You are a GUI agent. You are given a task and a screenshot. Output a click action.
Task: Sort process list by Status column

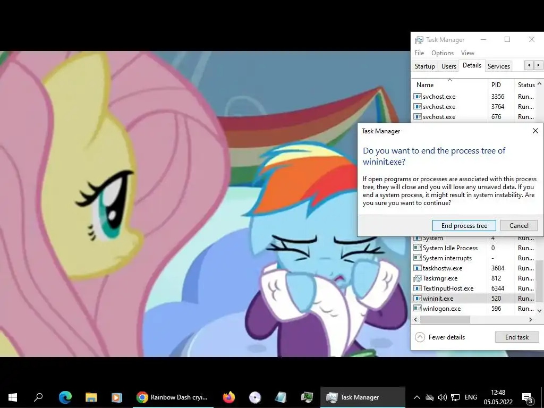pyautogui.click(x=526, y=84)
